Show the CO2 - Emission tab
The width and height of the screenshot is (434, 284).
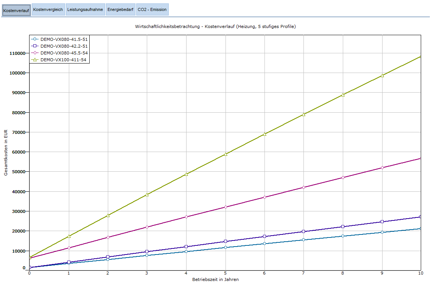click(152, 9)
